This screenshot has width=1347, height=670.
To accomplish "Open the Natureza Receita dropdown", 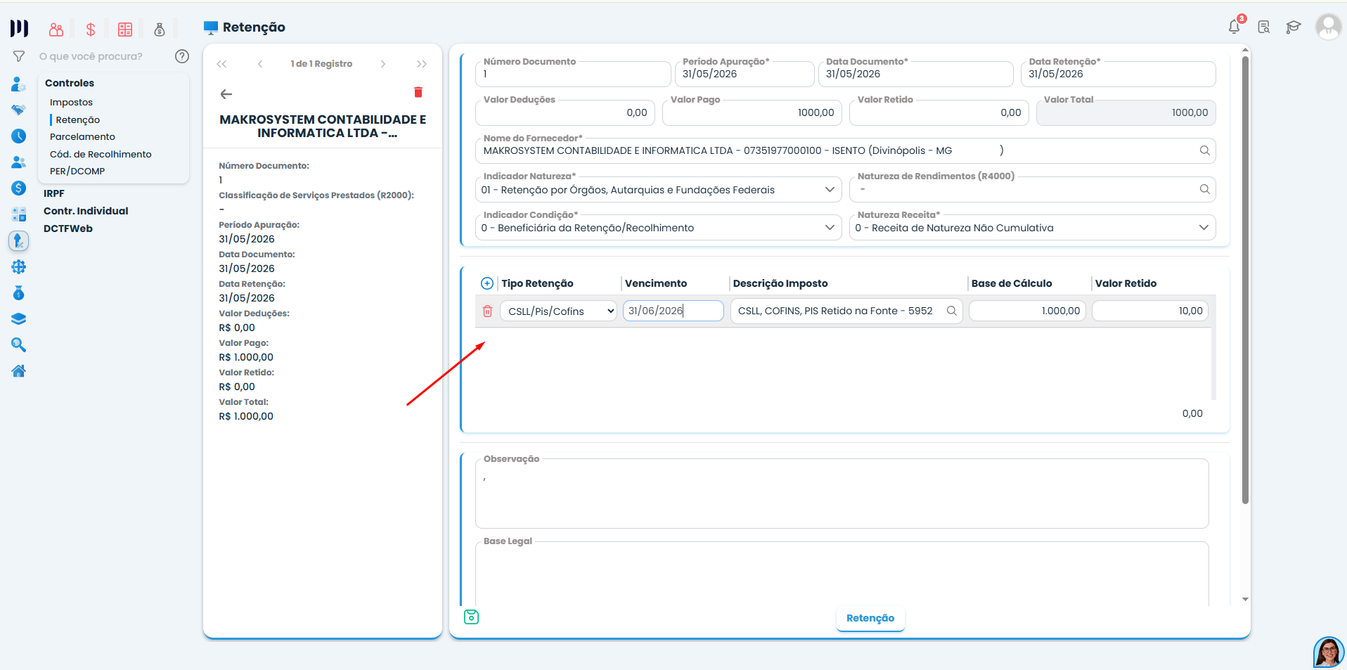I will click(1032, 228).
